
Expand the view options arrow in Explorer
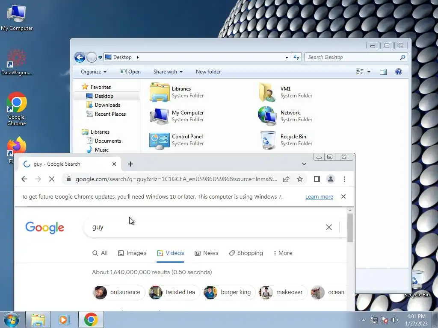click(x=369, y=72)
